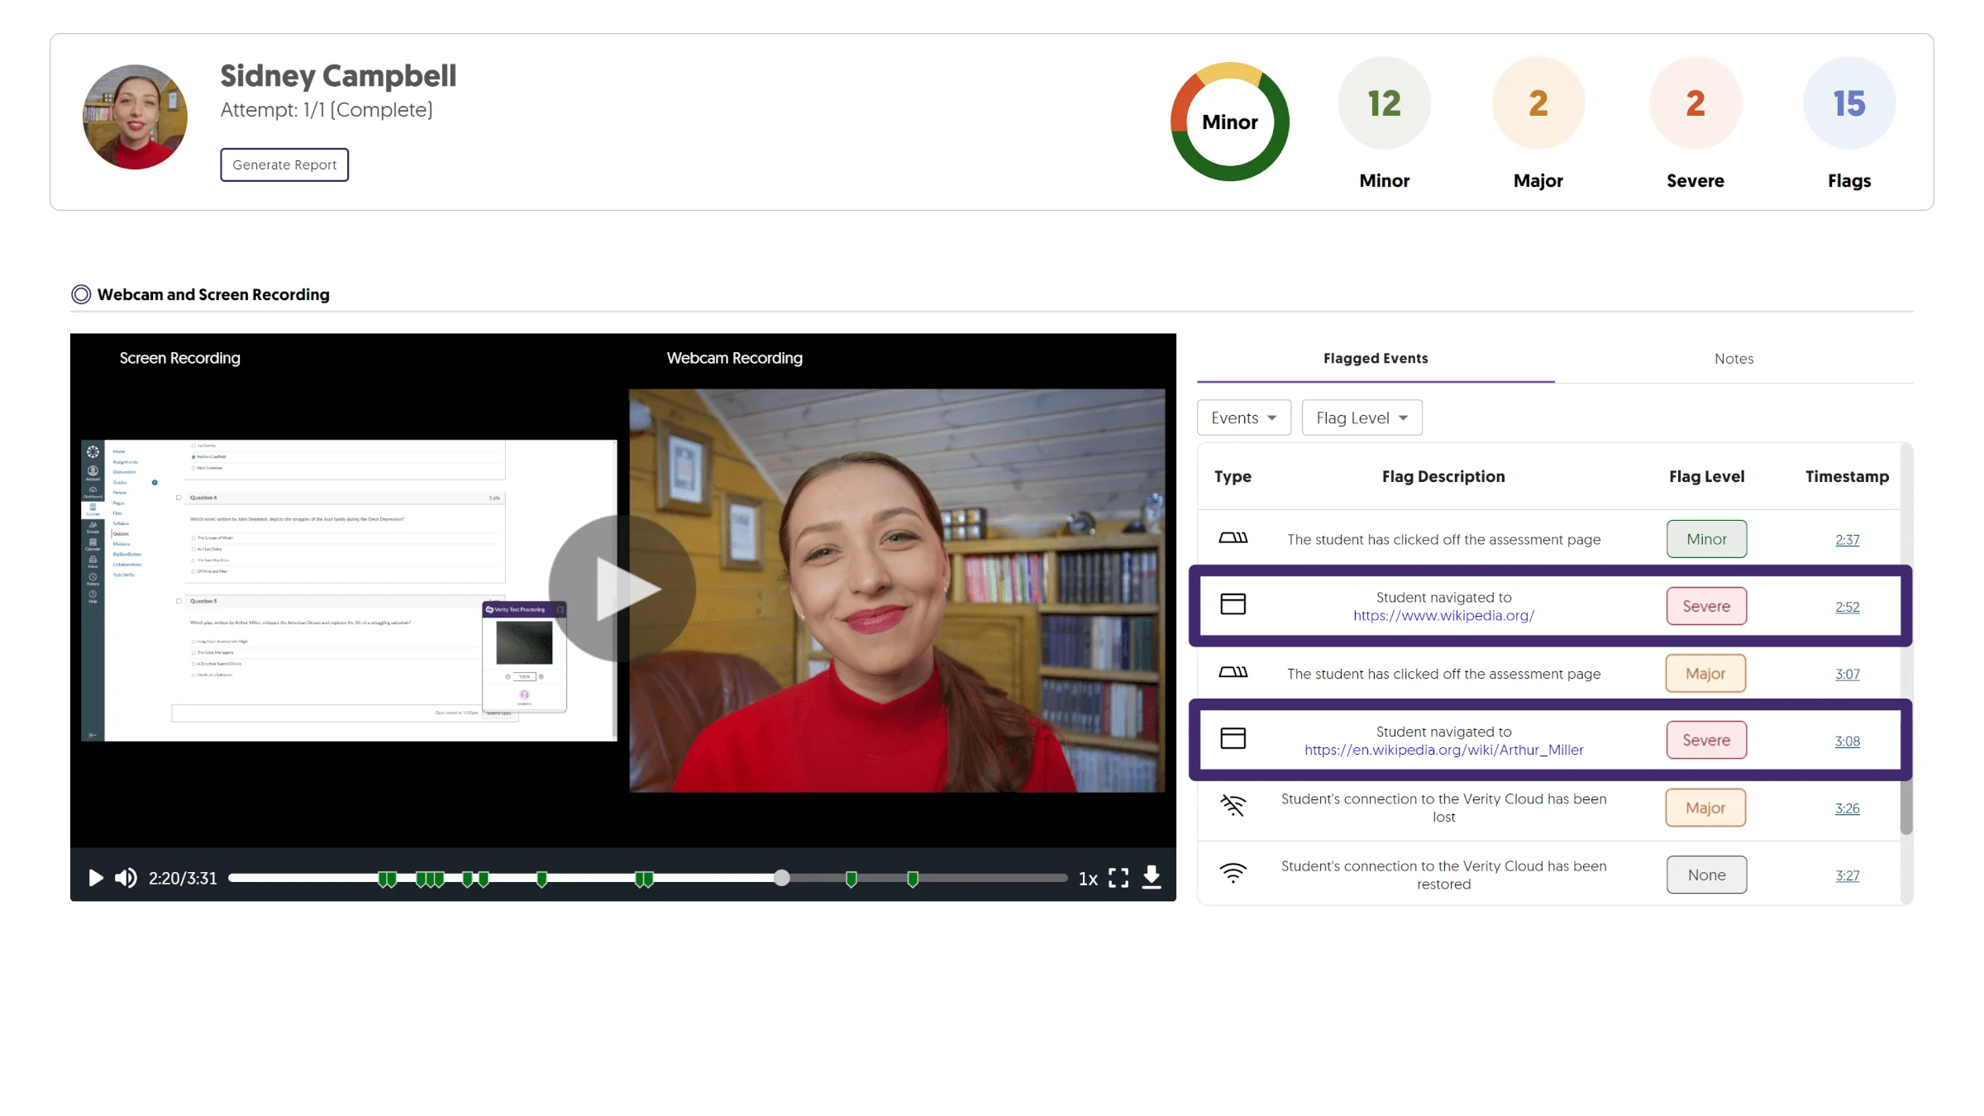Click the large play overlay button
The width and height of the screenshot is (1984, 1116).
click(622, 589)
